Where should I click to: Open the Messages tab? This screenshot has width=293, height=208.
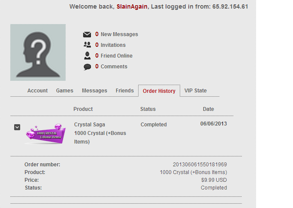click(94, 91)
